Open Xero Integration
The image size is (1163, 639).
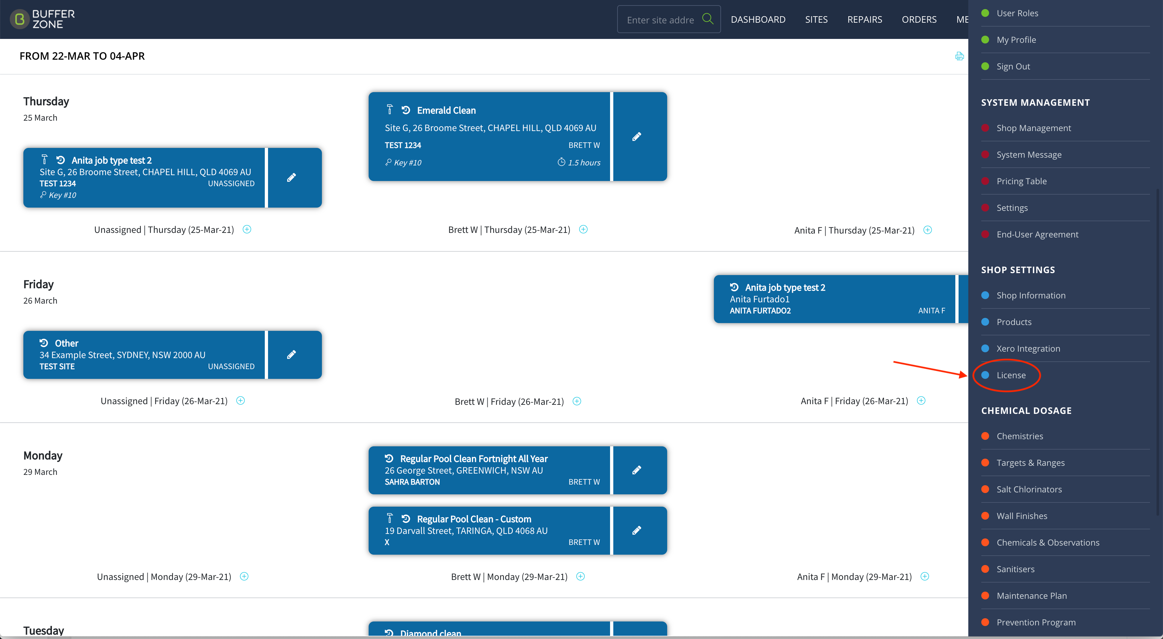click(x=1065, y=349)
